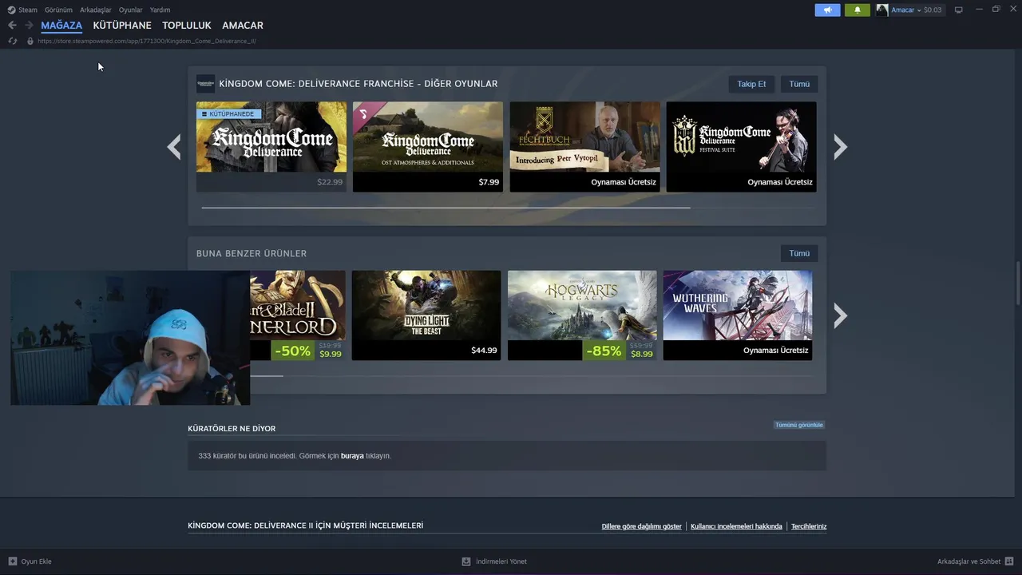1022x575 pixels.
Task: Open the Görünüm menu
Action: [x=58, y=10]
